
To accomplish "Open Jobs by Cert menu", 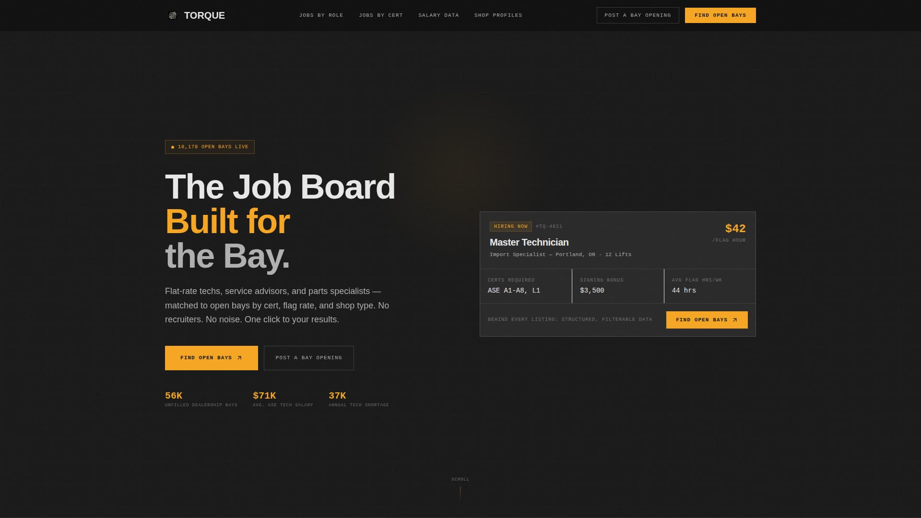I will pos(381,15).
